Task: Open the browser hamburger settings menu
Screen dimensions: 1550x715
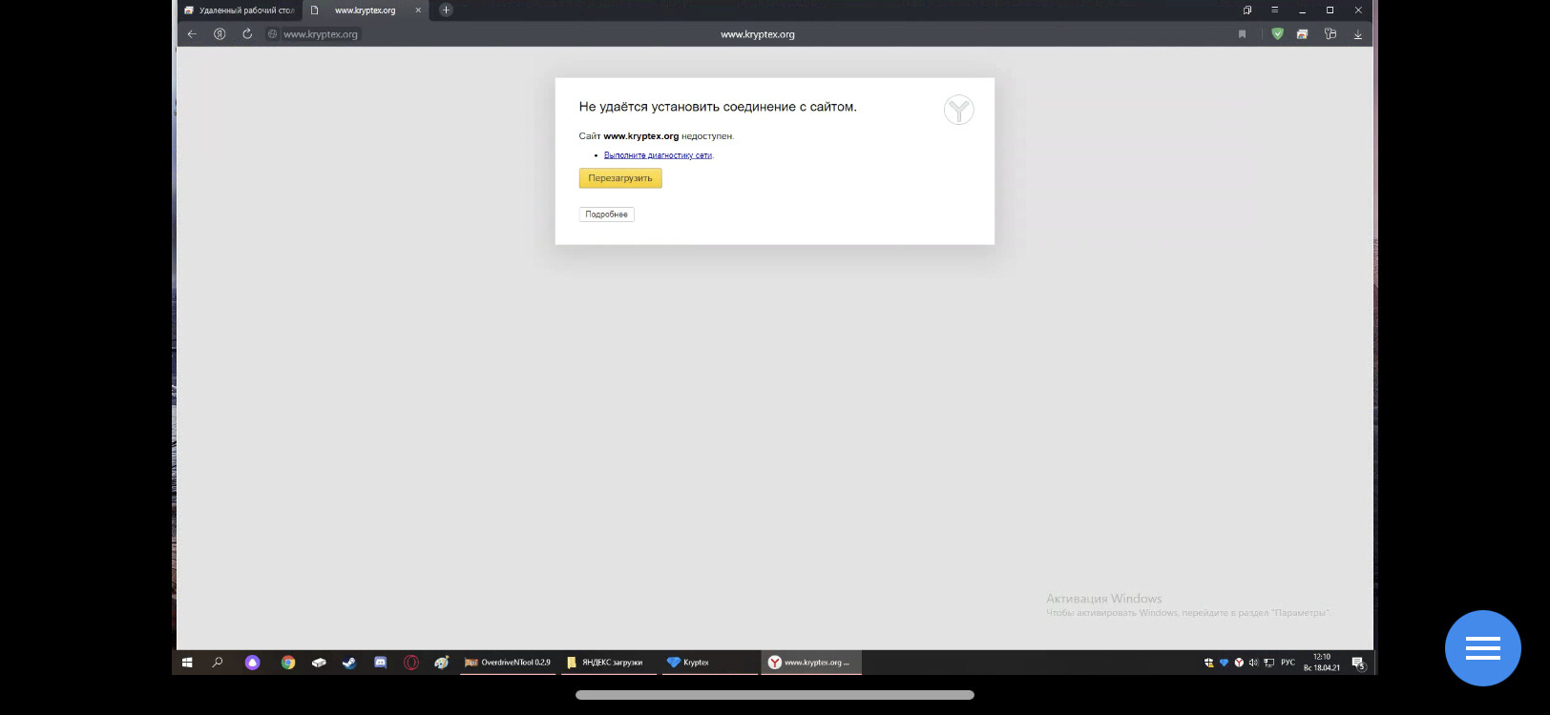Action: pos(1274,10)
